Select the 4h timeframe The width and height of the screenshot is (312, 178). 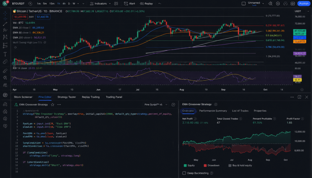click(x=64, y=4)
